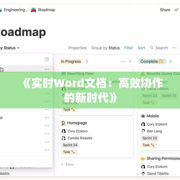Open the Rewriting Flow card title
The image size is (180, 180).
tap(80, 73)
